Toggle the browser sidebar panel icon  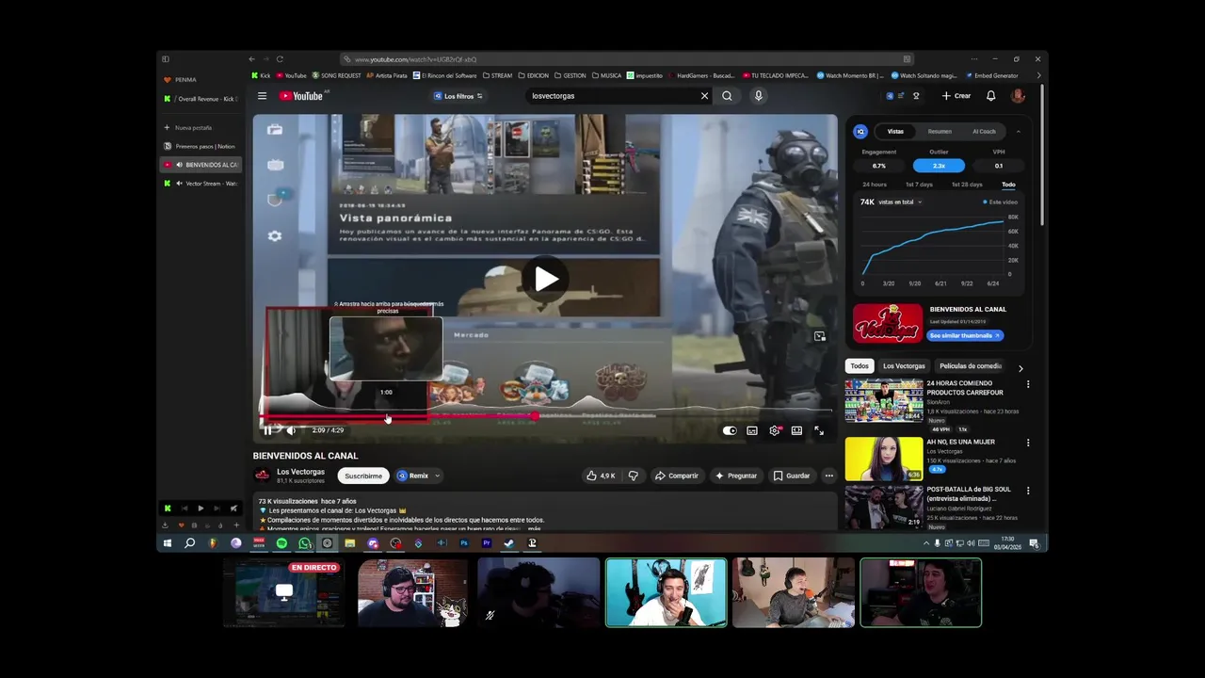(166, 59)
